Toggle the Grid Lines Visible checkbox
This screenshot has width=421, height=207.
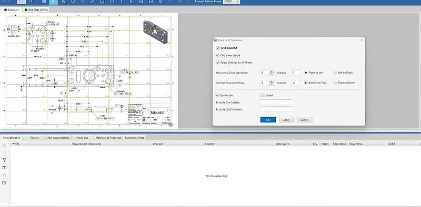click(x=218, y=56)
